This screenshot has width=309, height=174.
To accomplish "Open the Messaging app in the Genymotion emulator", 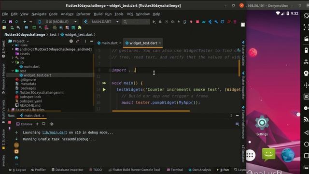I will (268, 155).
